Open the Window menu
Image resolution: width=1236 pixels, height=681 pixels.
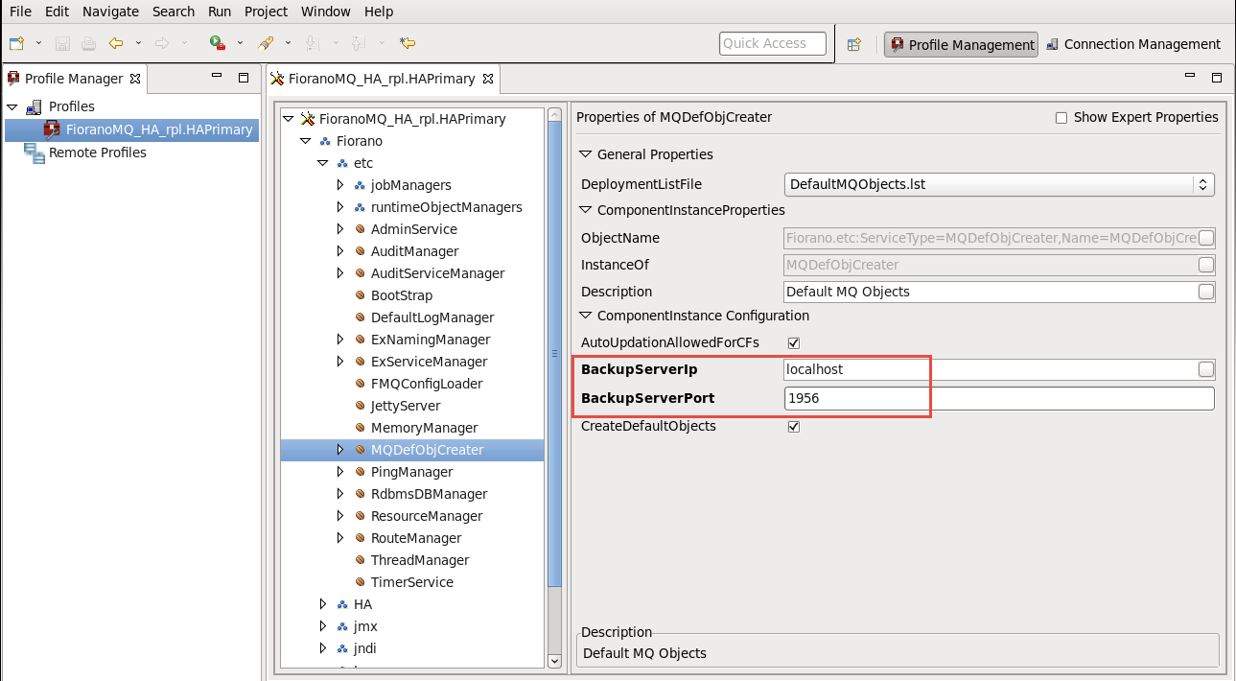[x=326, y=12]
